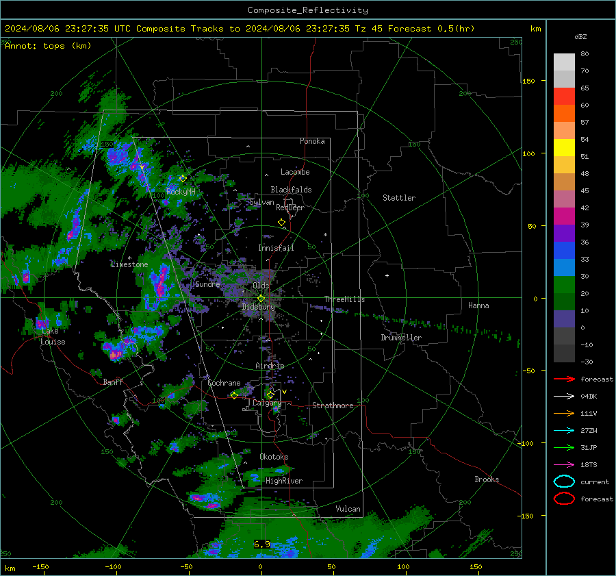Select the 10 dBZ slate-purple swatch
This screenshot has height=576, width=616.
(x=564, y=319)
